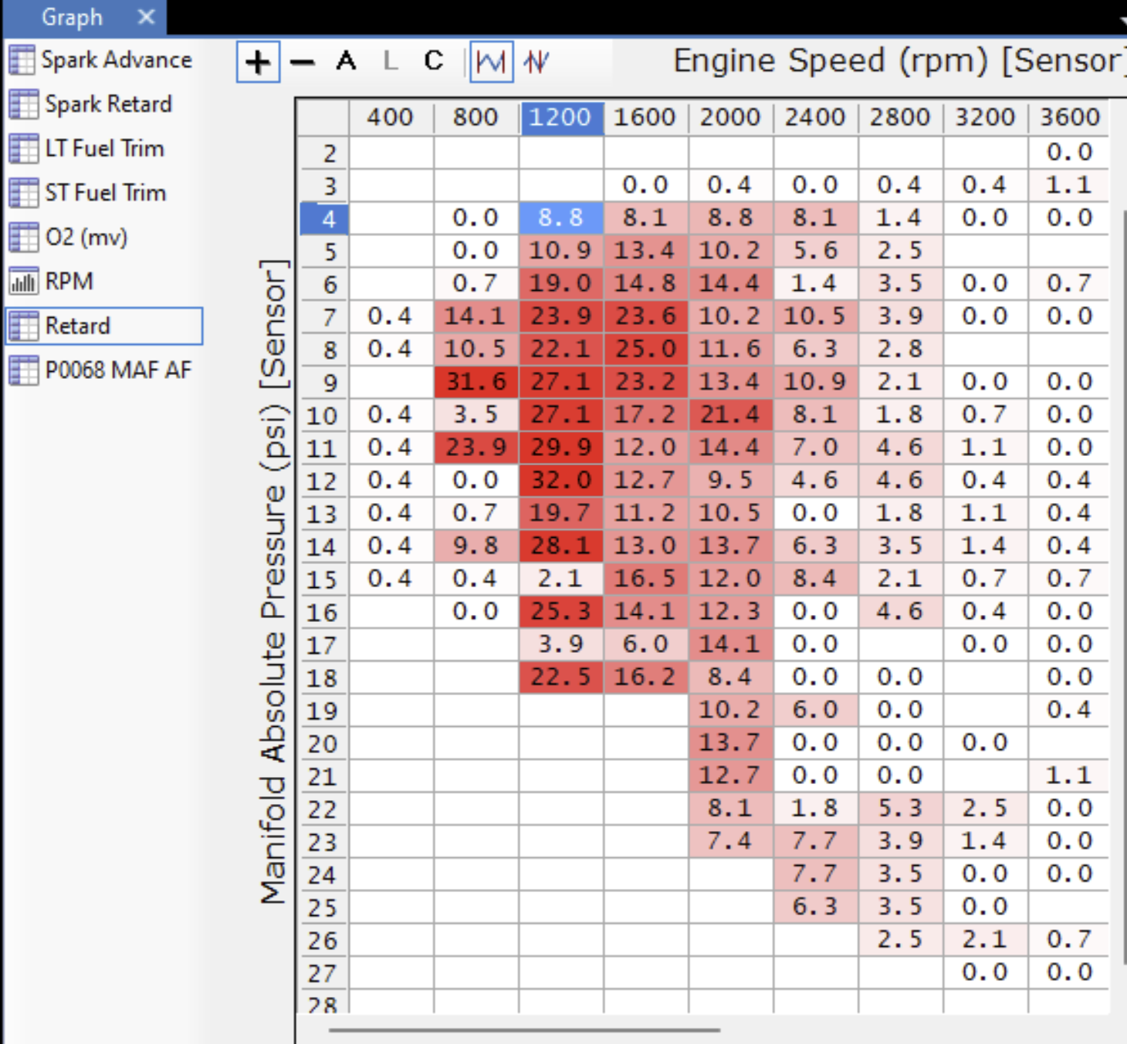Select the 400 rpm column header
1127x1044 pixels.
click(x=391, y=118)
